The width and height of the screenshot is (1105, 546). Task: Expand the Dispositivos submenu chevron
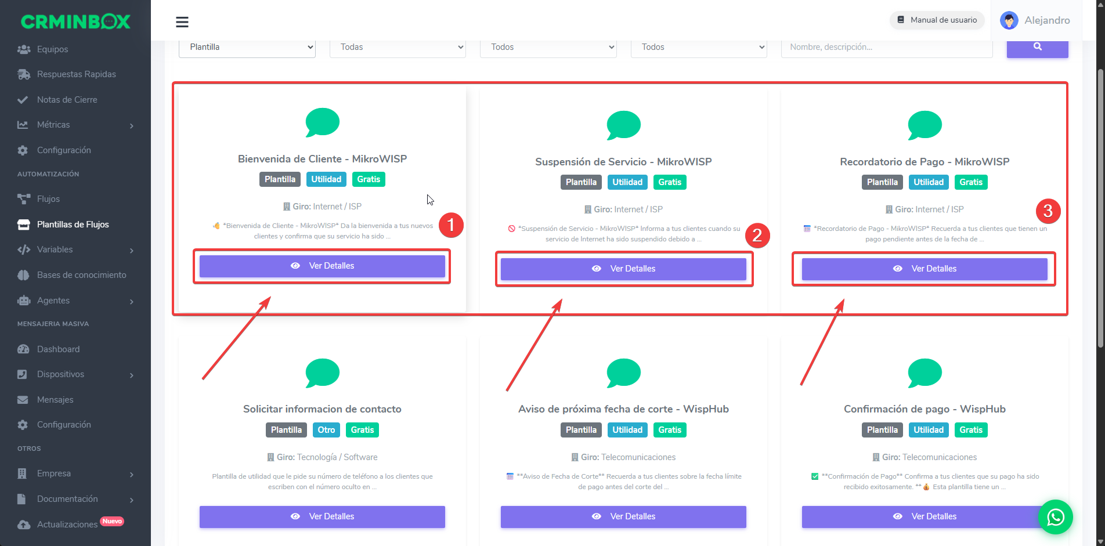[132, 375]
